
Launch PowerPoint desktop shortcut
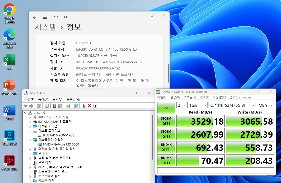tap(10, 87)
